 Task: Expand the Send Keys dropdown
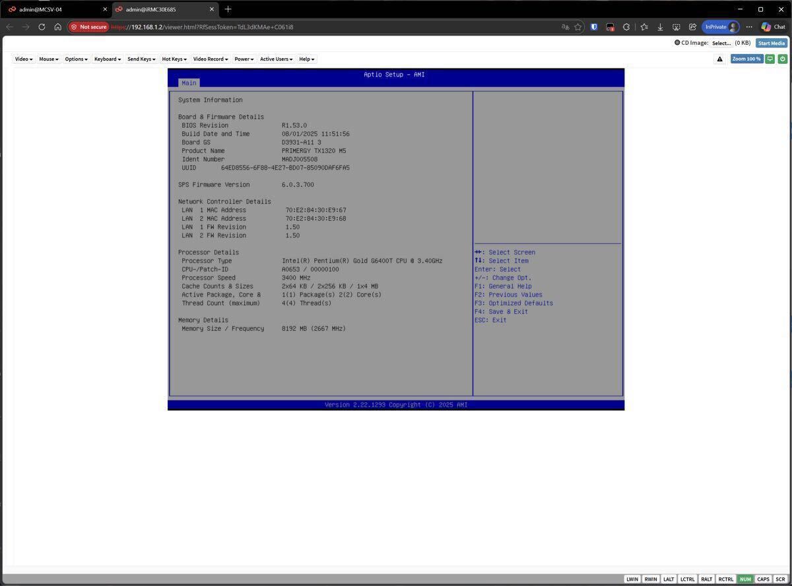coord(141,59)
